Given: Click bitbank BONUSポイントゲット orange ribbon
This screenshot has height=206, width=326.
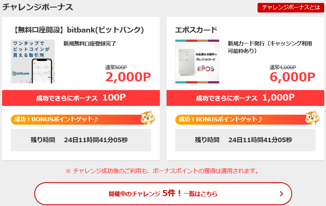Looking at the screenshot, I should coord(78,119).
